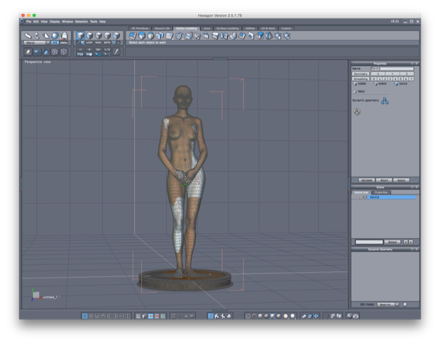Screen dimensions: 440x345
Task: Click the Validate button
Action: coord(366,181)
